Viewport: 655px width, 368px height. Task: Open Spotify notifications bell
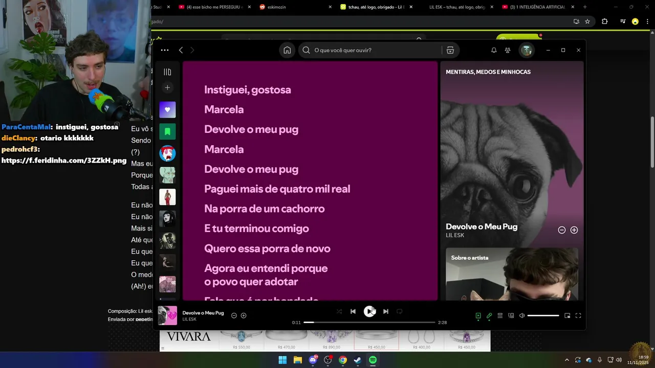[x=494, y=50]
